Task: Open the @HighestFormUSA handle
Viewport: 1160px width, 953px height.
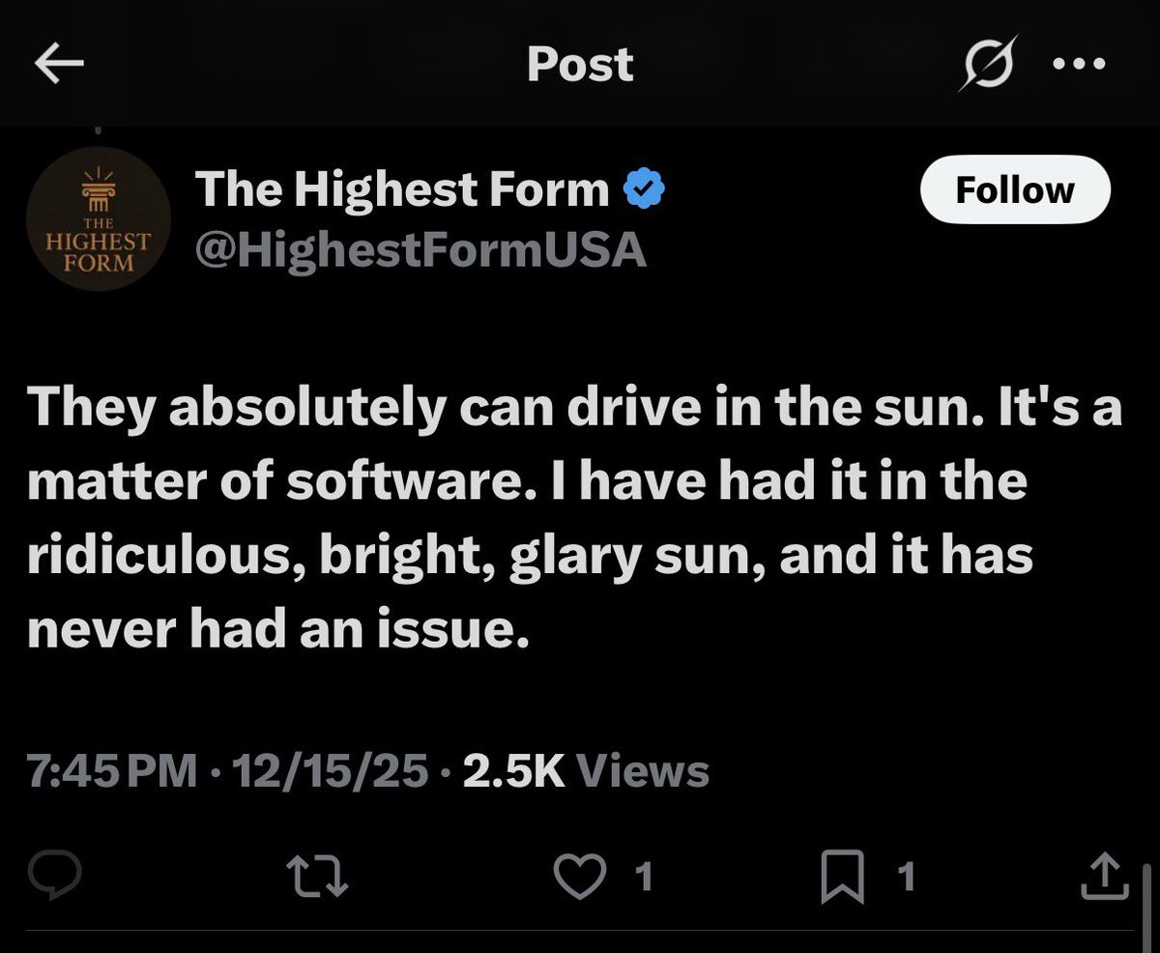Action: pos(420,250)
